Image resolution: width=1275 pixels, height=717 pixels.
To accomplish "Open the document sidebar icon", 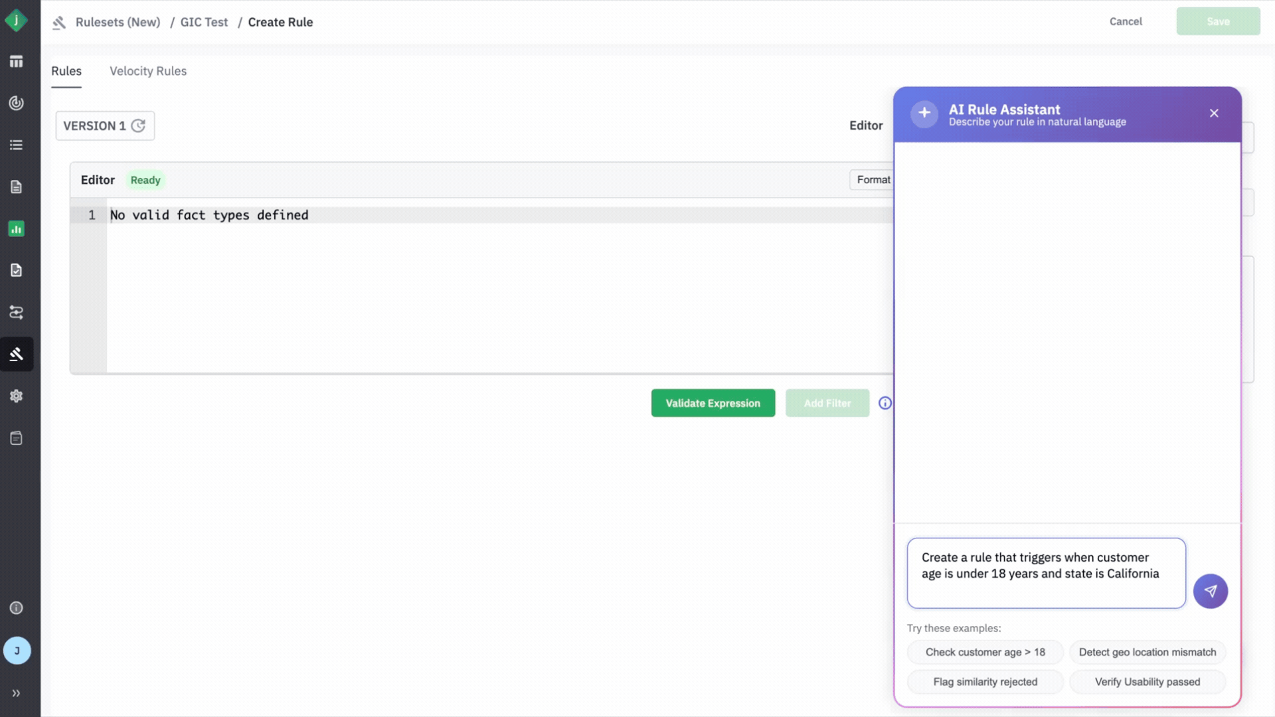I will point(17,187).
